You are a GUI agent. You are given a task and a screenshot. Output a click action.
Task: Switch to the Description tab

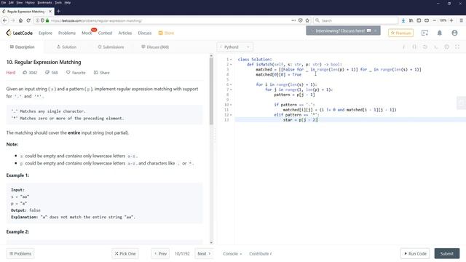coord(22,47)
